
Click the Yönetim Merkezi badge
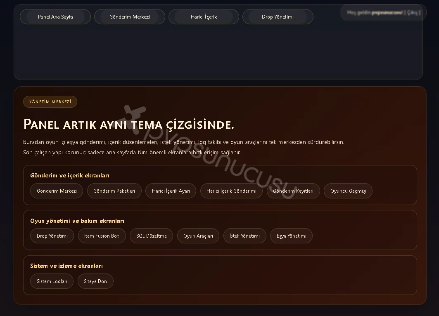pos(50,102)
